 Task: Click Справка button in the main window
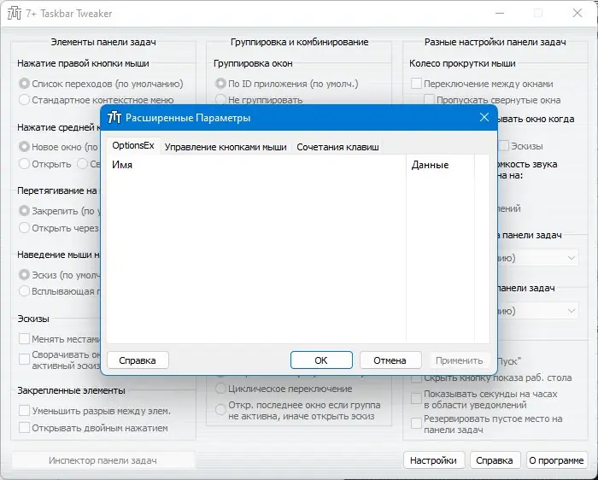pos(495,460)
